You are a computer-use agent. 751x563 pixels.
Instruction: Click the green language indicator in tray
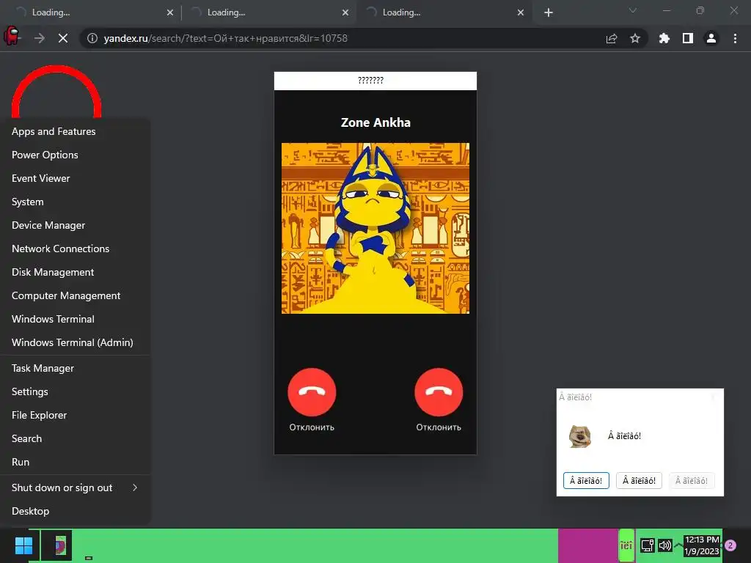tap(626, 545)
